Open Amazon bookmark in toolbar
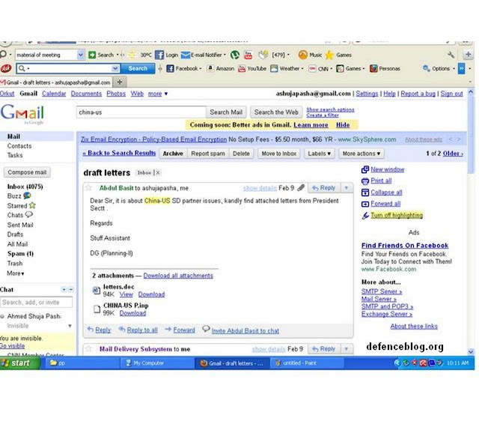Image resolution: width=479 pixels, height=445 pixels. click(221, 68)
